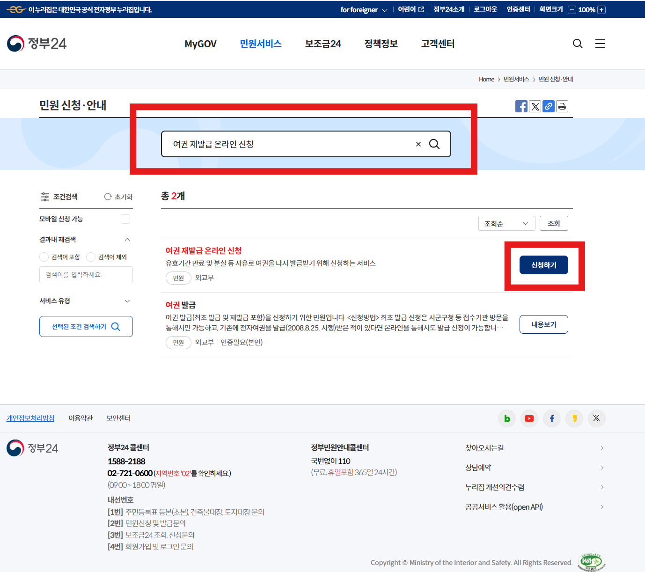The image size is (645, 572).
Task: Select the 검색어 포함 radio button
Action: (44, 257)
